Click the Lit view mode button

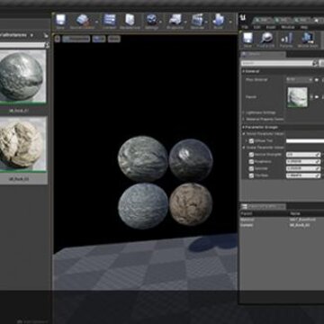[x=99, y=39]
